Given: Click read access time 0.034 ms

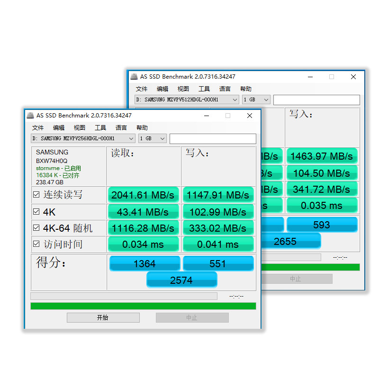Looking at the screenshot, I should click(143, 244).
